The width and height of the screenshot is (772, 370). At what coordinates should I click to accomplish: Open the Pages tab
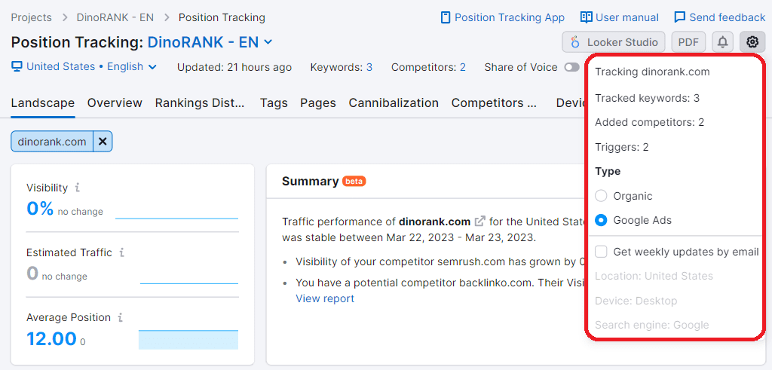[318, 103]
